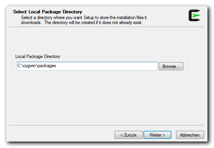Click the sentence "The directory will be created"
This screenshot has width=214, height=148.
pos(74,23)
